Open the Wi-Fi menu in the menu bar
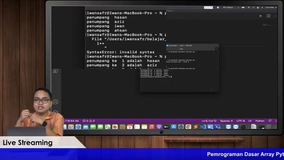 [249, 8]
